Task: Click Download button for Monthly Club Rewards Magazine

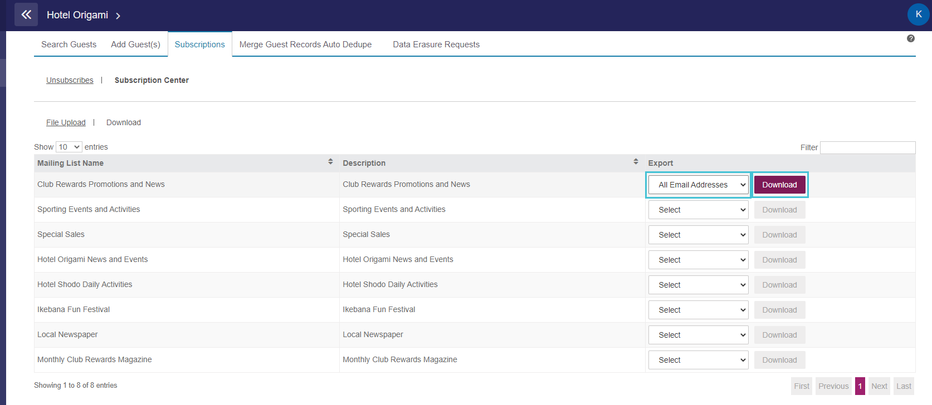Action: pyautogui.click(x=779, y=360)
